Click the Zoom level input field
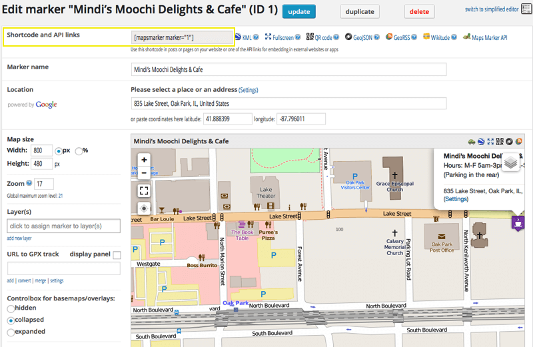Viewport: 533px width, 347px height. point(43,184)
